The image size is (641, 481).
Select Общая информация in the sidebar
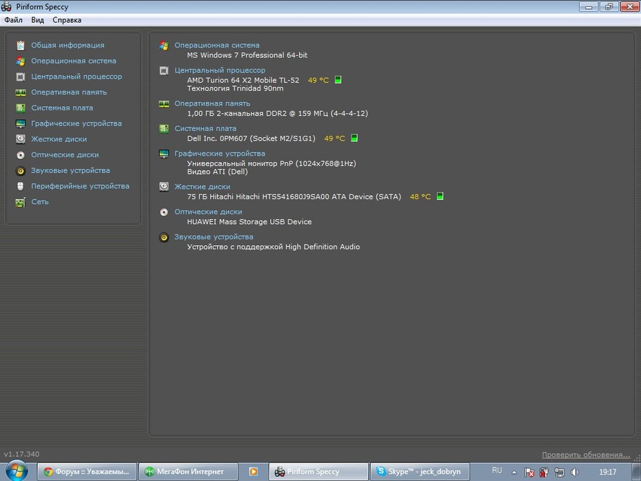68,45
